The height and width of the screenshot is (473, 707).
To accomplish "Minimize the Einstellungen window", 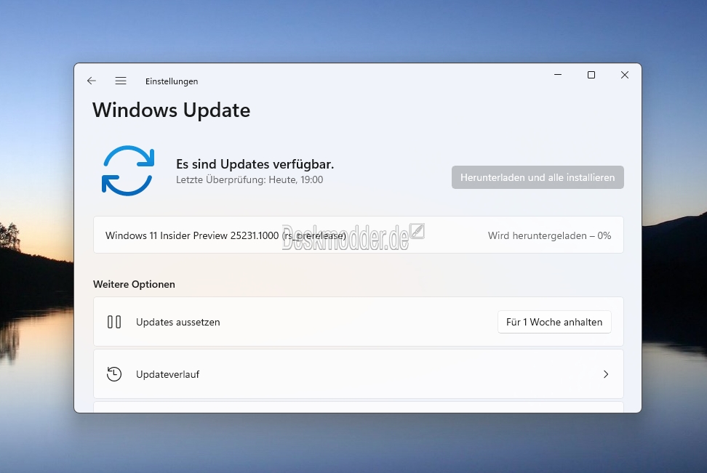I will pos(558,75).
